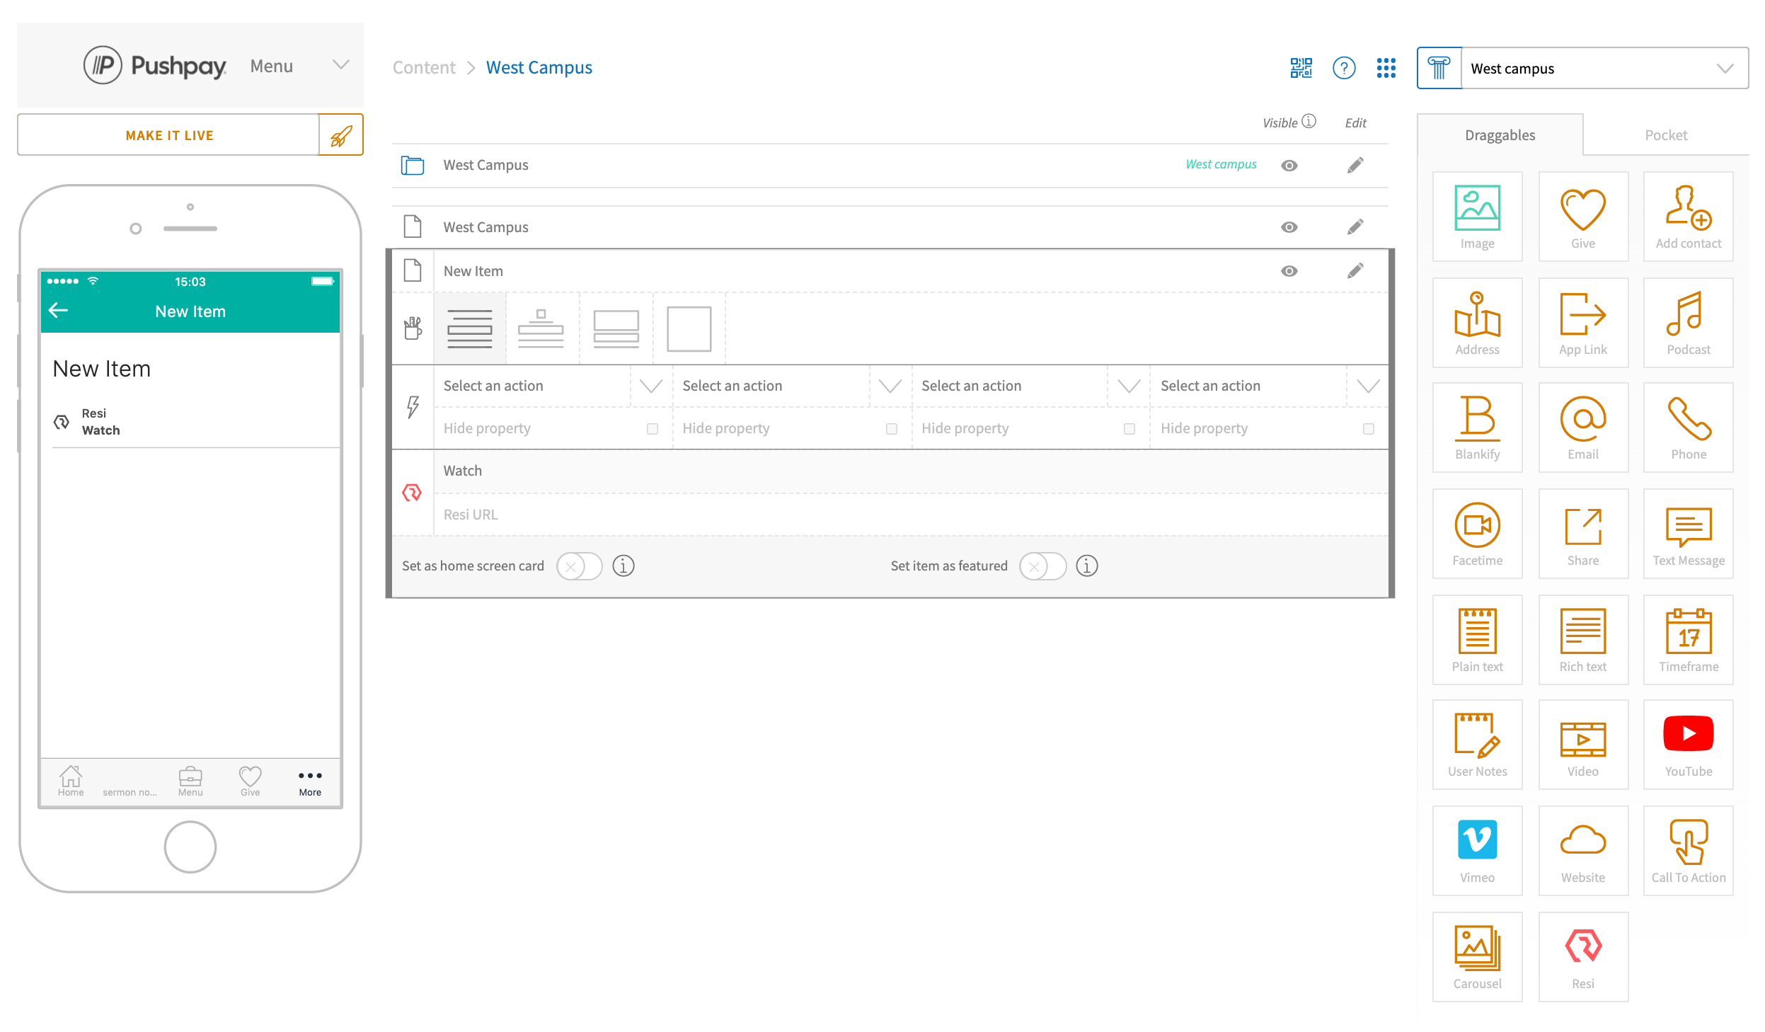Viewport: 1765px width, 1032px height.
Task: Click the rocket launch icon
Action: click(x=340, y=134)
